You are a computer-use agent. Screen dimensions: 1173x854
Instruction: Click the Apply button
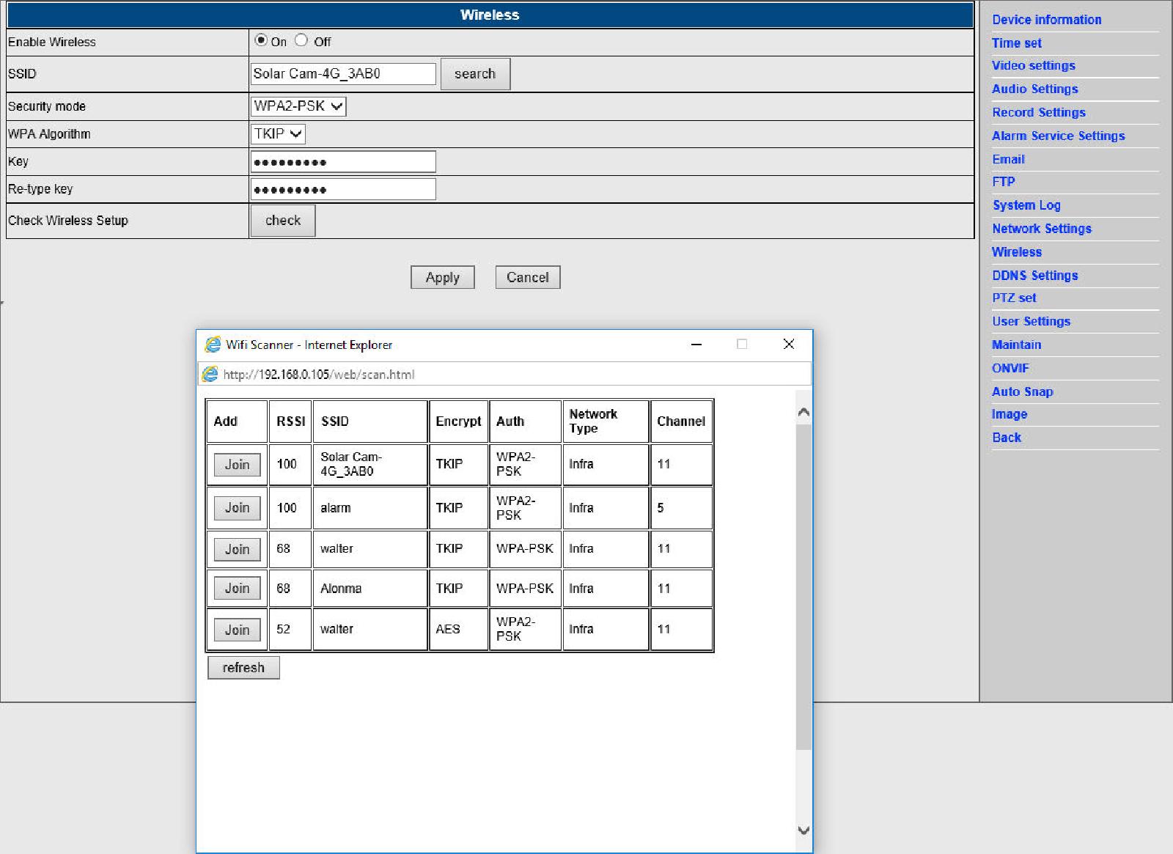click(x=443, y=277)
